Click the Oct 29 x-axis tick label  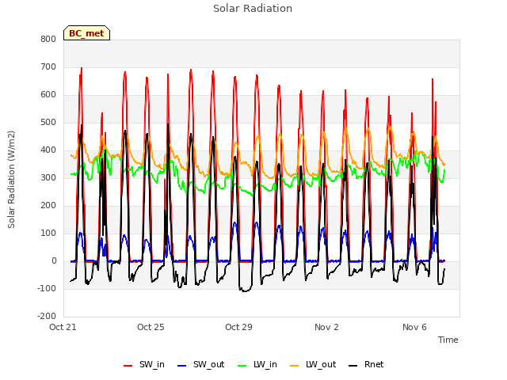point(238,327)
